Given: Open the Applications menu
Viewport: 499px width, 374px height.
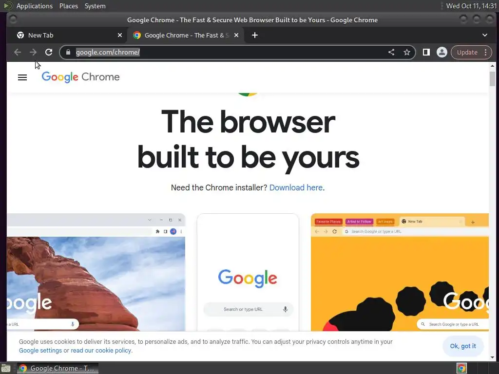Looking at the screenshot, I should click(35, 6).
